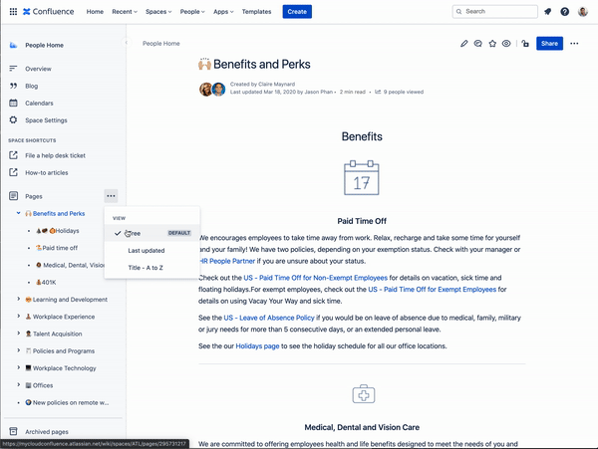
Task: Open notifications bell icon
Action: (547, 11)
